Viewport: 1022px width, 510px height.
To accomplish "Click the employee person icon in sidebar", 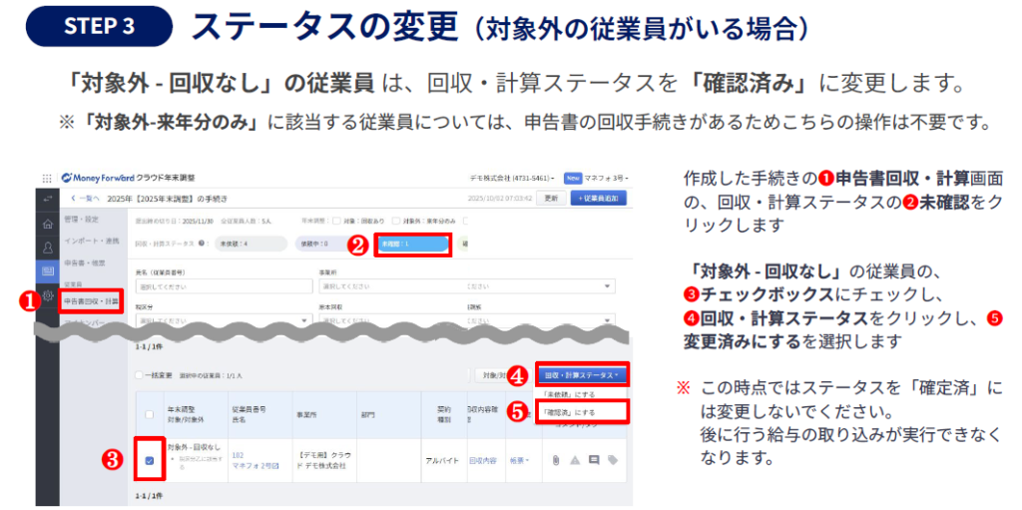I will (47, 248).
